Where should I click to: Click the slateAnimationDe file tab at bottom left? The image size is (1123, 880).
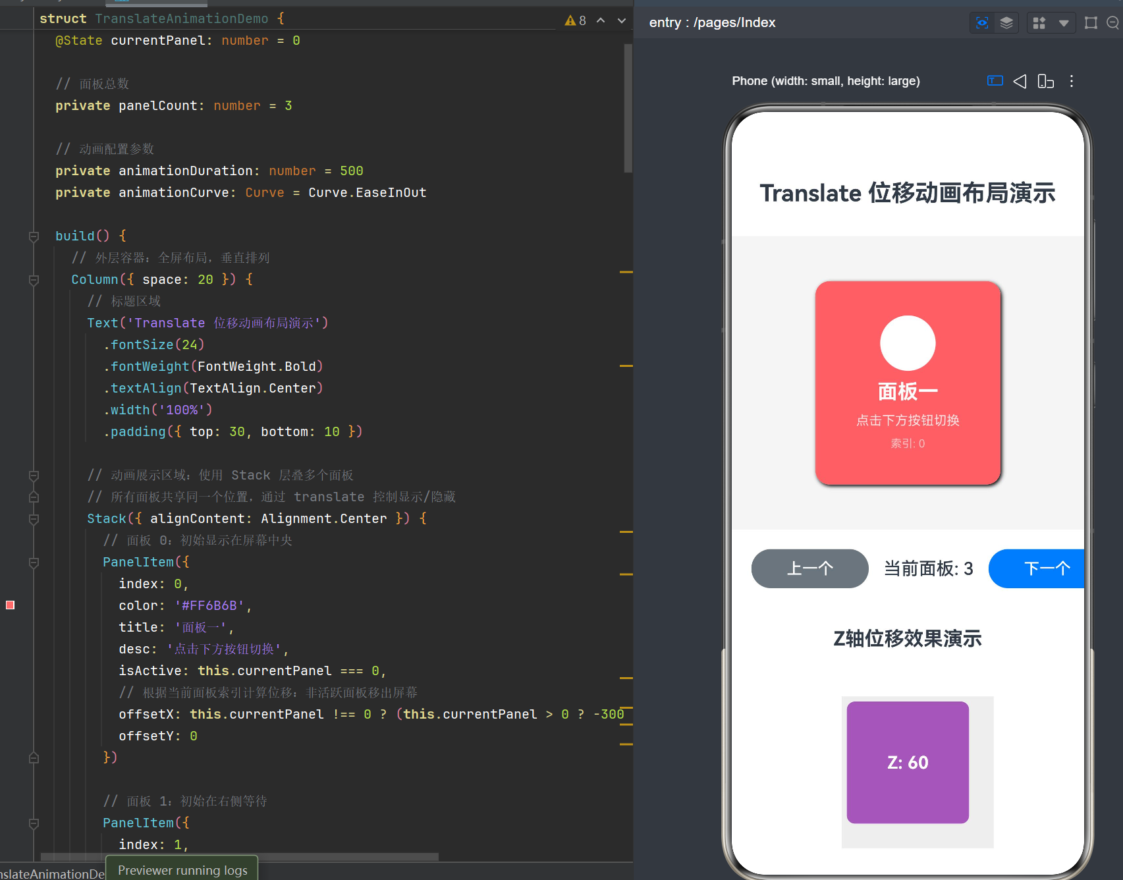pyautogui.click(x=53, y=873)
